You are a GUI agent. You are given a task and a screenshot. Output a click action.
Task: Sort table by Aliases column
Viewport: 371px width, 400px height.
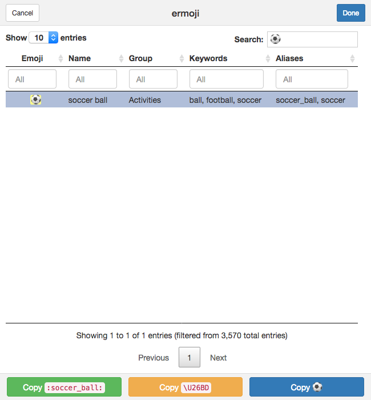point(316,58)
